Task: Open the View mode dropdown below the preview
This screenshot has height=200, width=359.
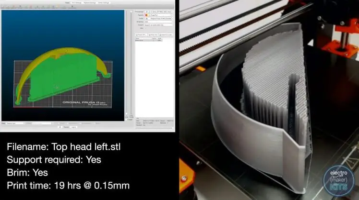Action: pos(15,123)
